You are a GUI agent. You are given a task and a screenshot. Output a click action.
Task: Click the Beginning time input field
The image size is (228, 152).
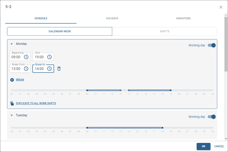[16, 57]
